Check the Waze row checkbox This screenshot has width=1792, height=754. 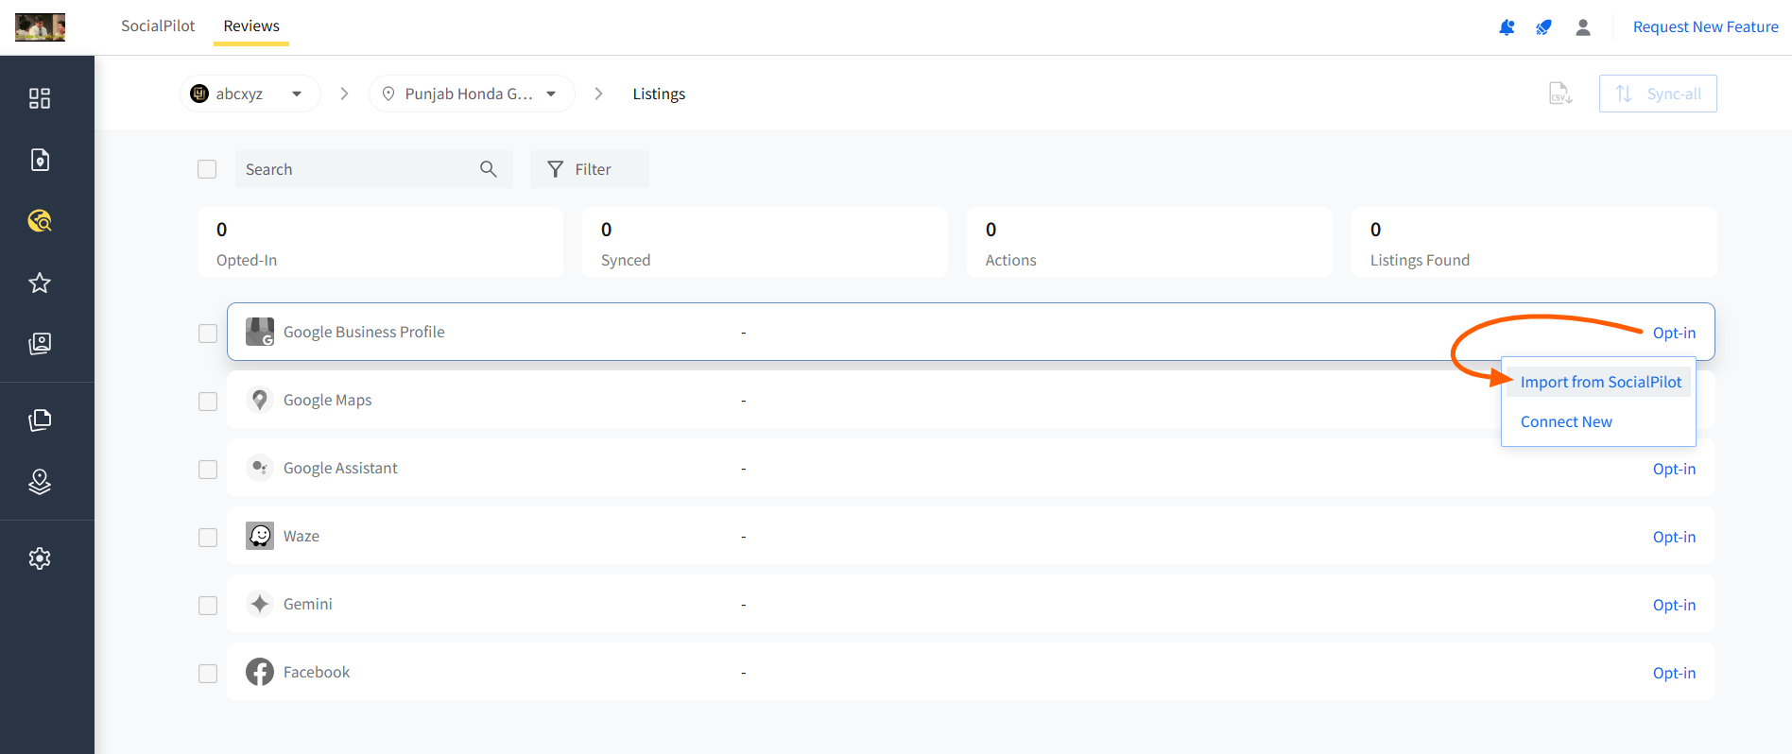tap(208, 538)
